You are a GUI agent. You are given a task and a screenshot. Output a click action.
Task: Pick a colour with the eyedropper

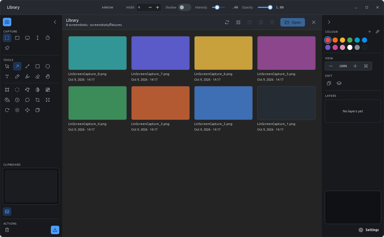point(377,32)
